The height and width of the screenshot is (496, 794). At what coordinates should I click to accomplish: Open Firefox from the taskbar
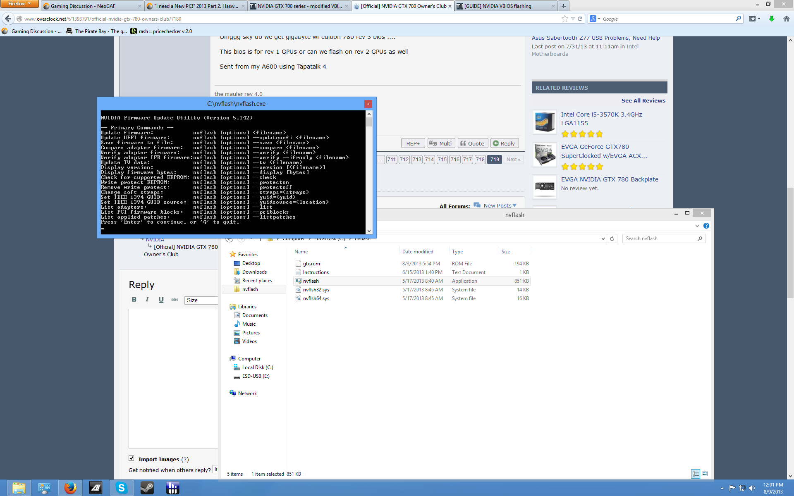(70, 488)
